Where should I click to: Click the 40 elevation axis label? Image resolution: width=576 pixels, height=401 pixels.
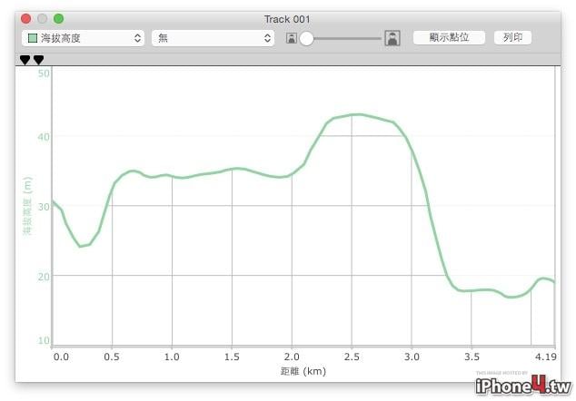(44, 137)
